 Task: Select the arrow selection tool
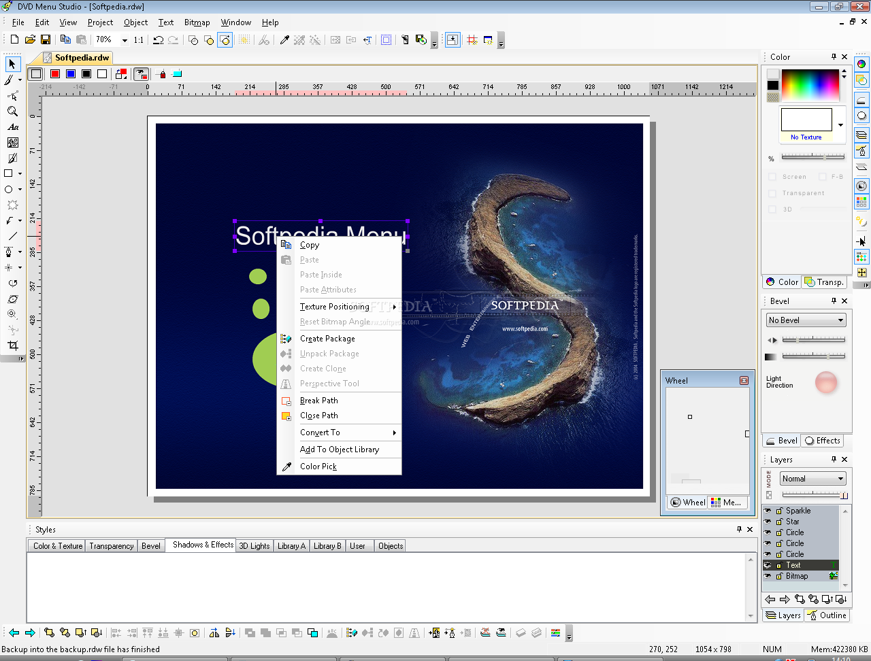[x=12, y=64]
